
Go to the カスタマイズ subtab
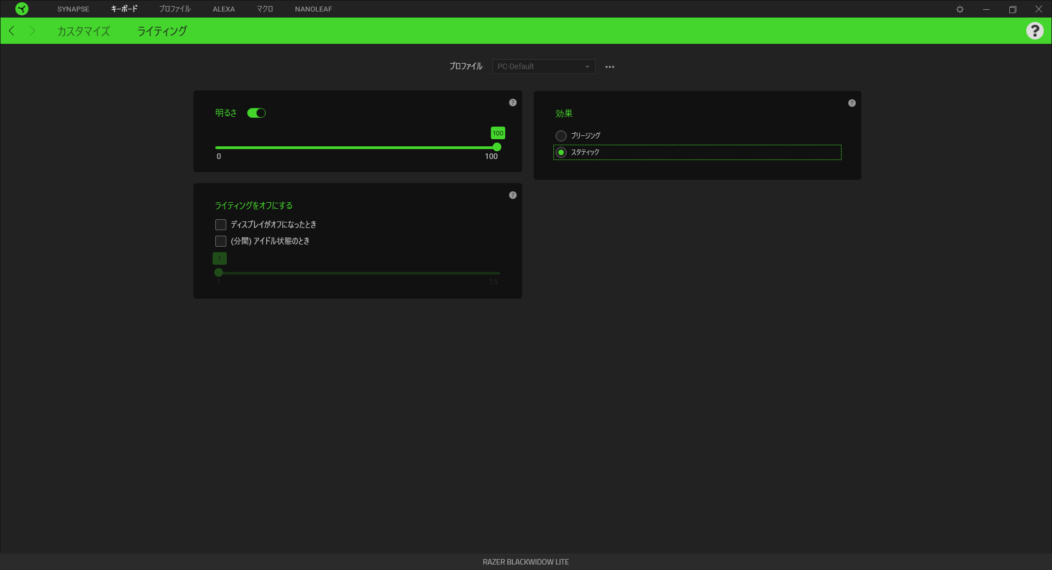[x=83, y=31]
